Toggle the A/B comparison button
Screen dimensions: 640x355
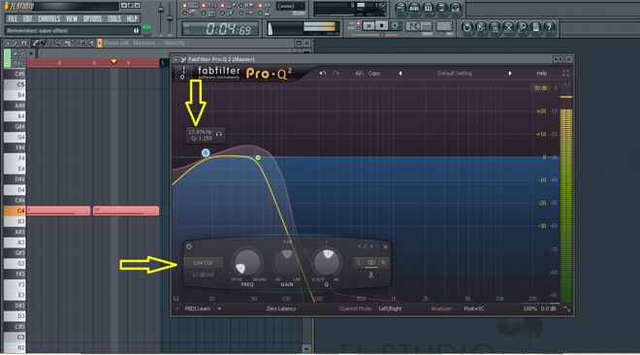[x=359, y=74]
